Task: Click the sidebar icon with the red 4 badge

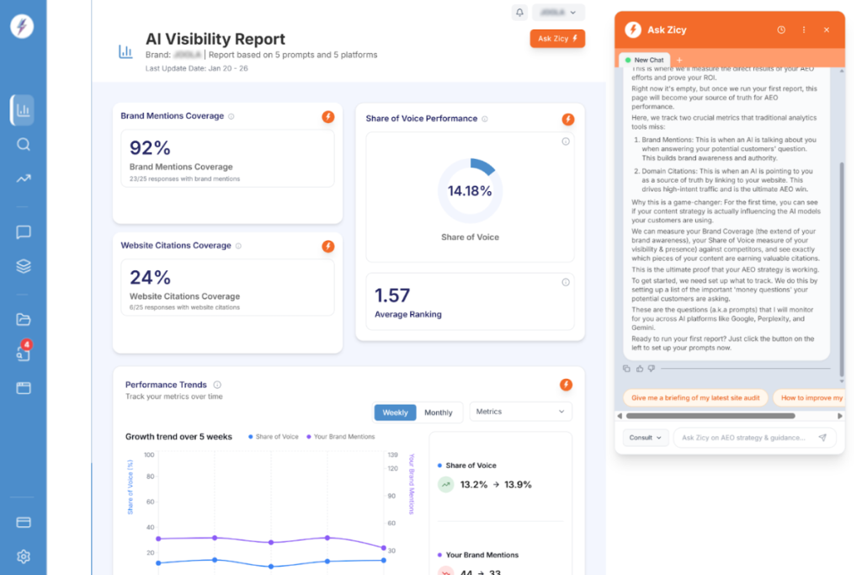Action: 23,353
